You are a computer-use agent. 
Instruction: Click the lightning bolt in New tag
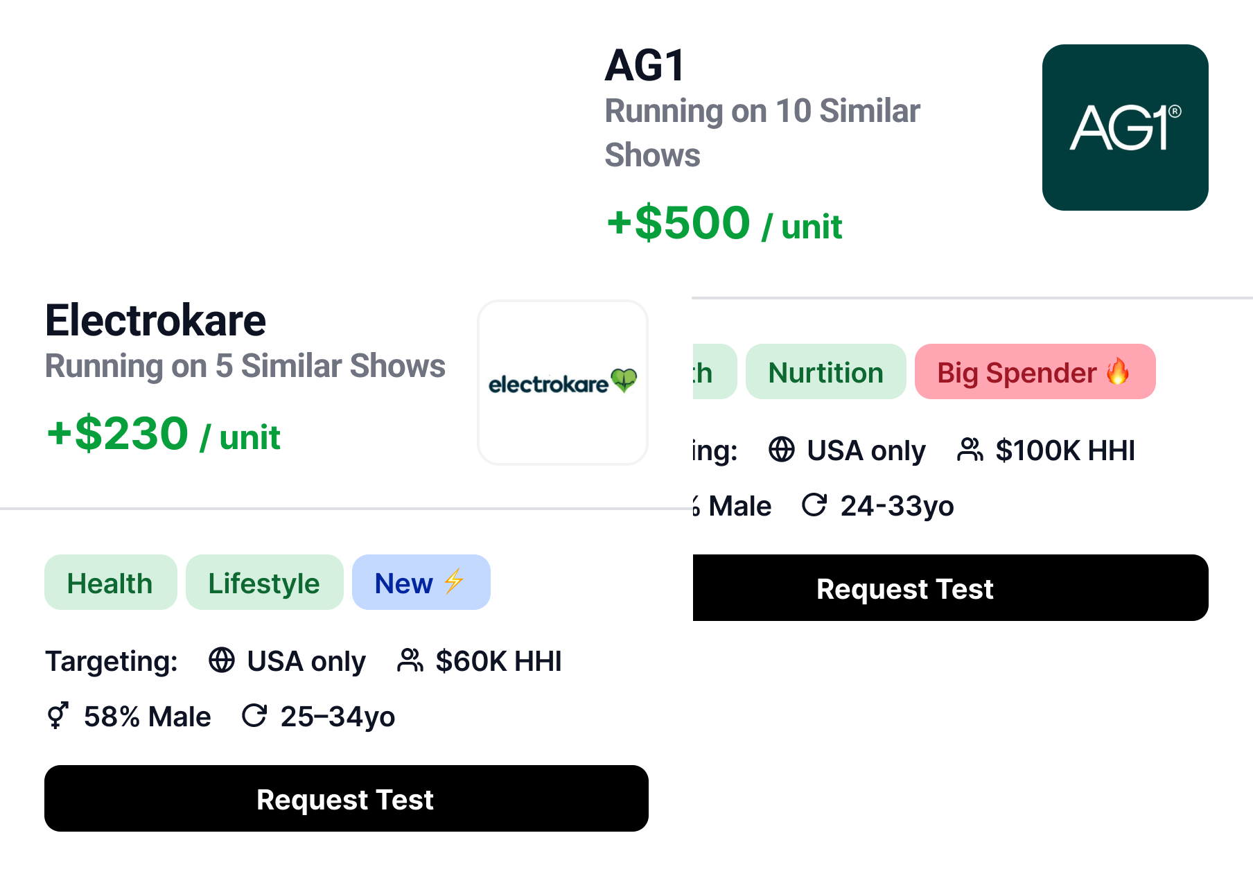pos(454,582)
